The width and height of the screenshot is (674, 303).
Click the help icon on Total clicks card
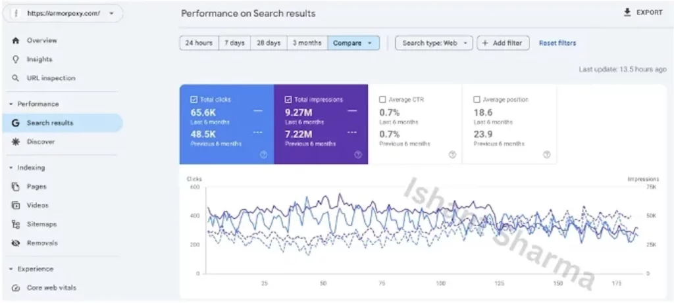(x=263, y=155)
